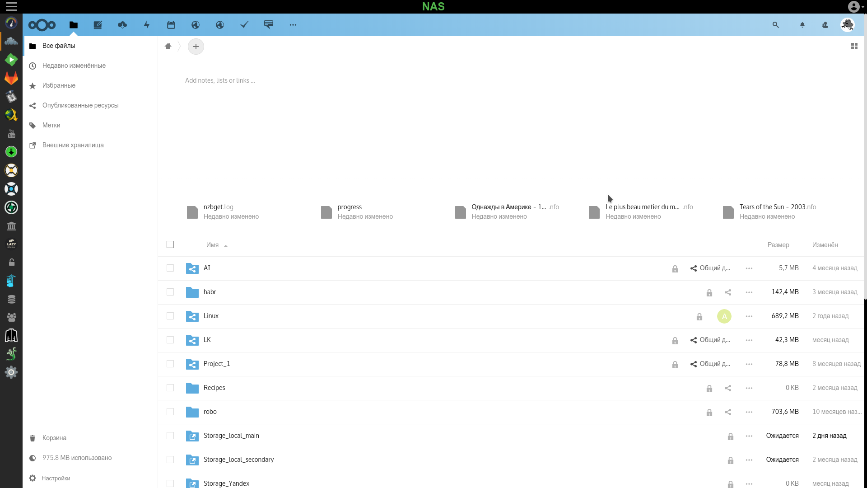Select the Linux folder checkbox

point(170,316)
